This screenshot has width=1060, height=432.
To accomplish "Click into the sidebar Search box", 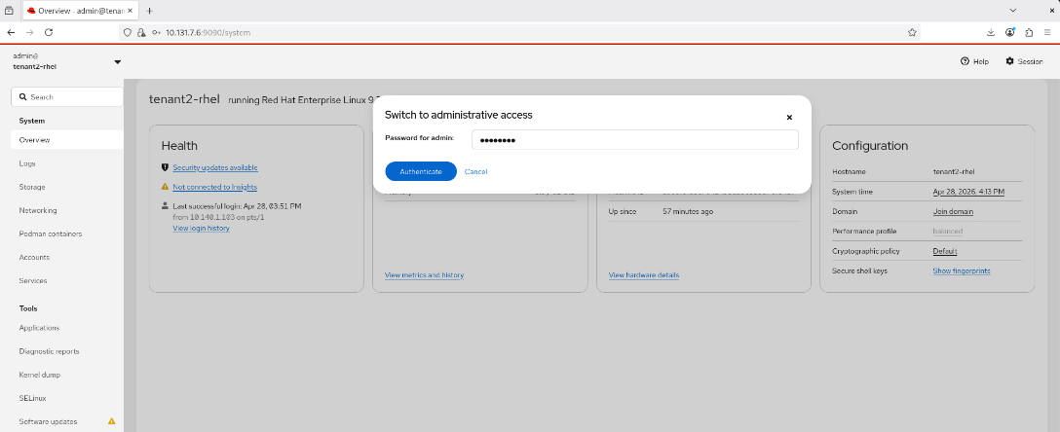I will pyautogui.click(x=67, y=97).
